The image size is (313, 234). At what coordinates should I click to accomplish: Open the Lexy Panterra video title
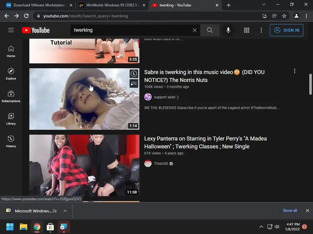point(205,143)
